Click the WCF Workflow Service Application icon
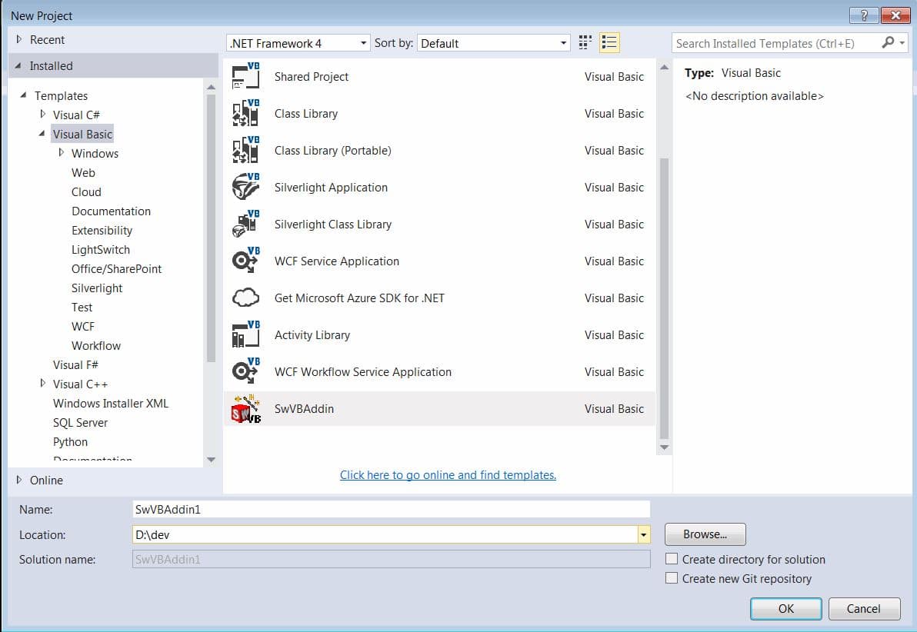The height and width of the screenshot is (632, 917). click(x=245, y=371)
